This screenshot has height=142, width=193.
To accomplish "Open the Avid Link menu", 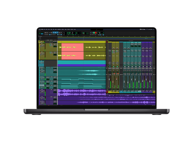I will pyautogui.click(x=72, y=29).
